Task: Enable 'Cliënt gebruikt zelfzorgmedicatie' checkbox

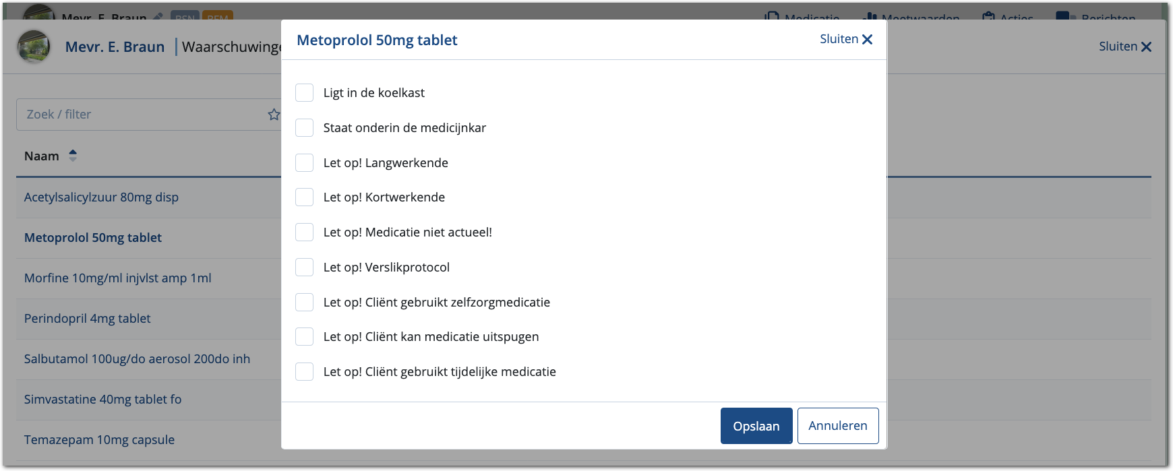Action: (x=305, y=303)
